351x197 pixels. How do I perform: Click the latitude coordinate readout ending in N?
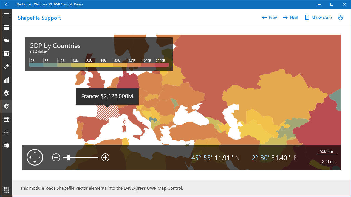coord(216,158)
